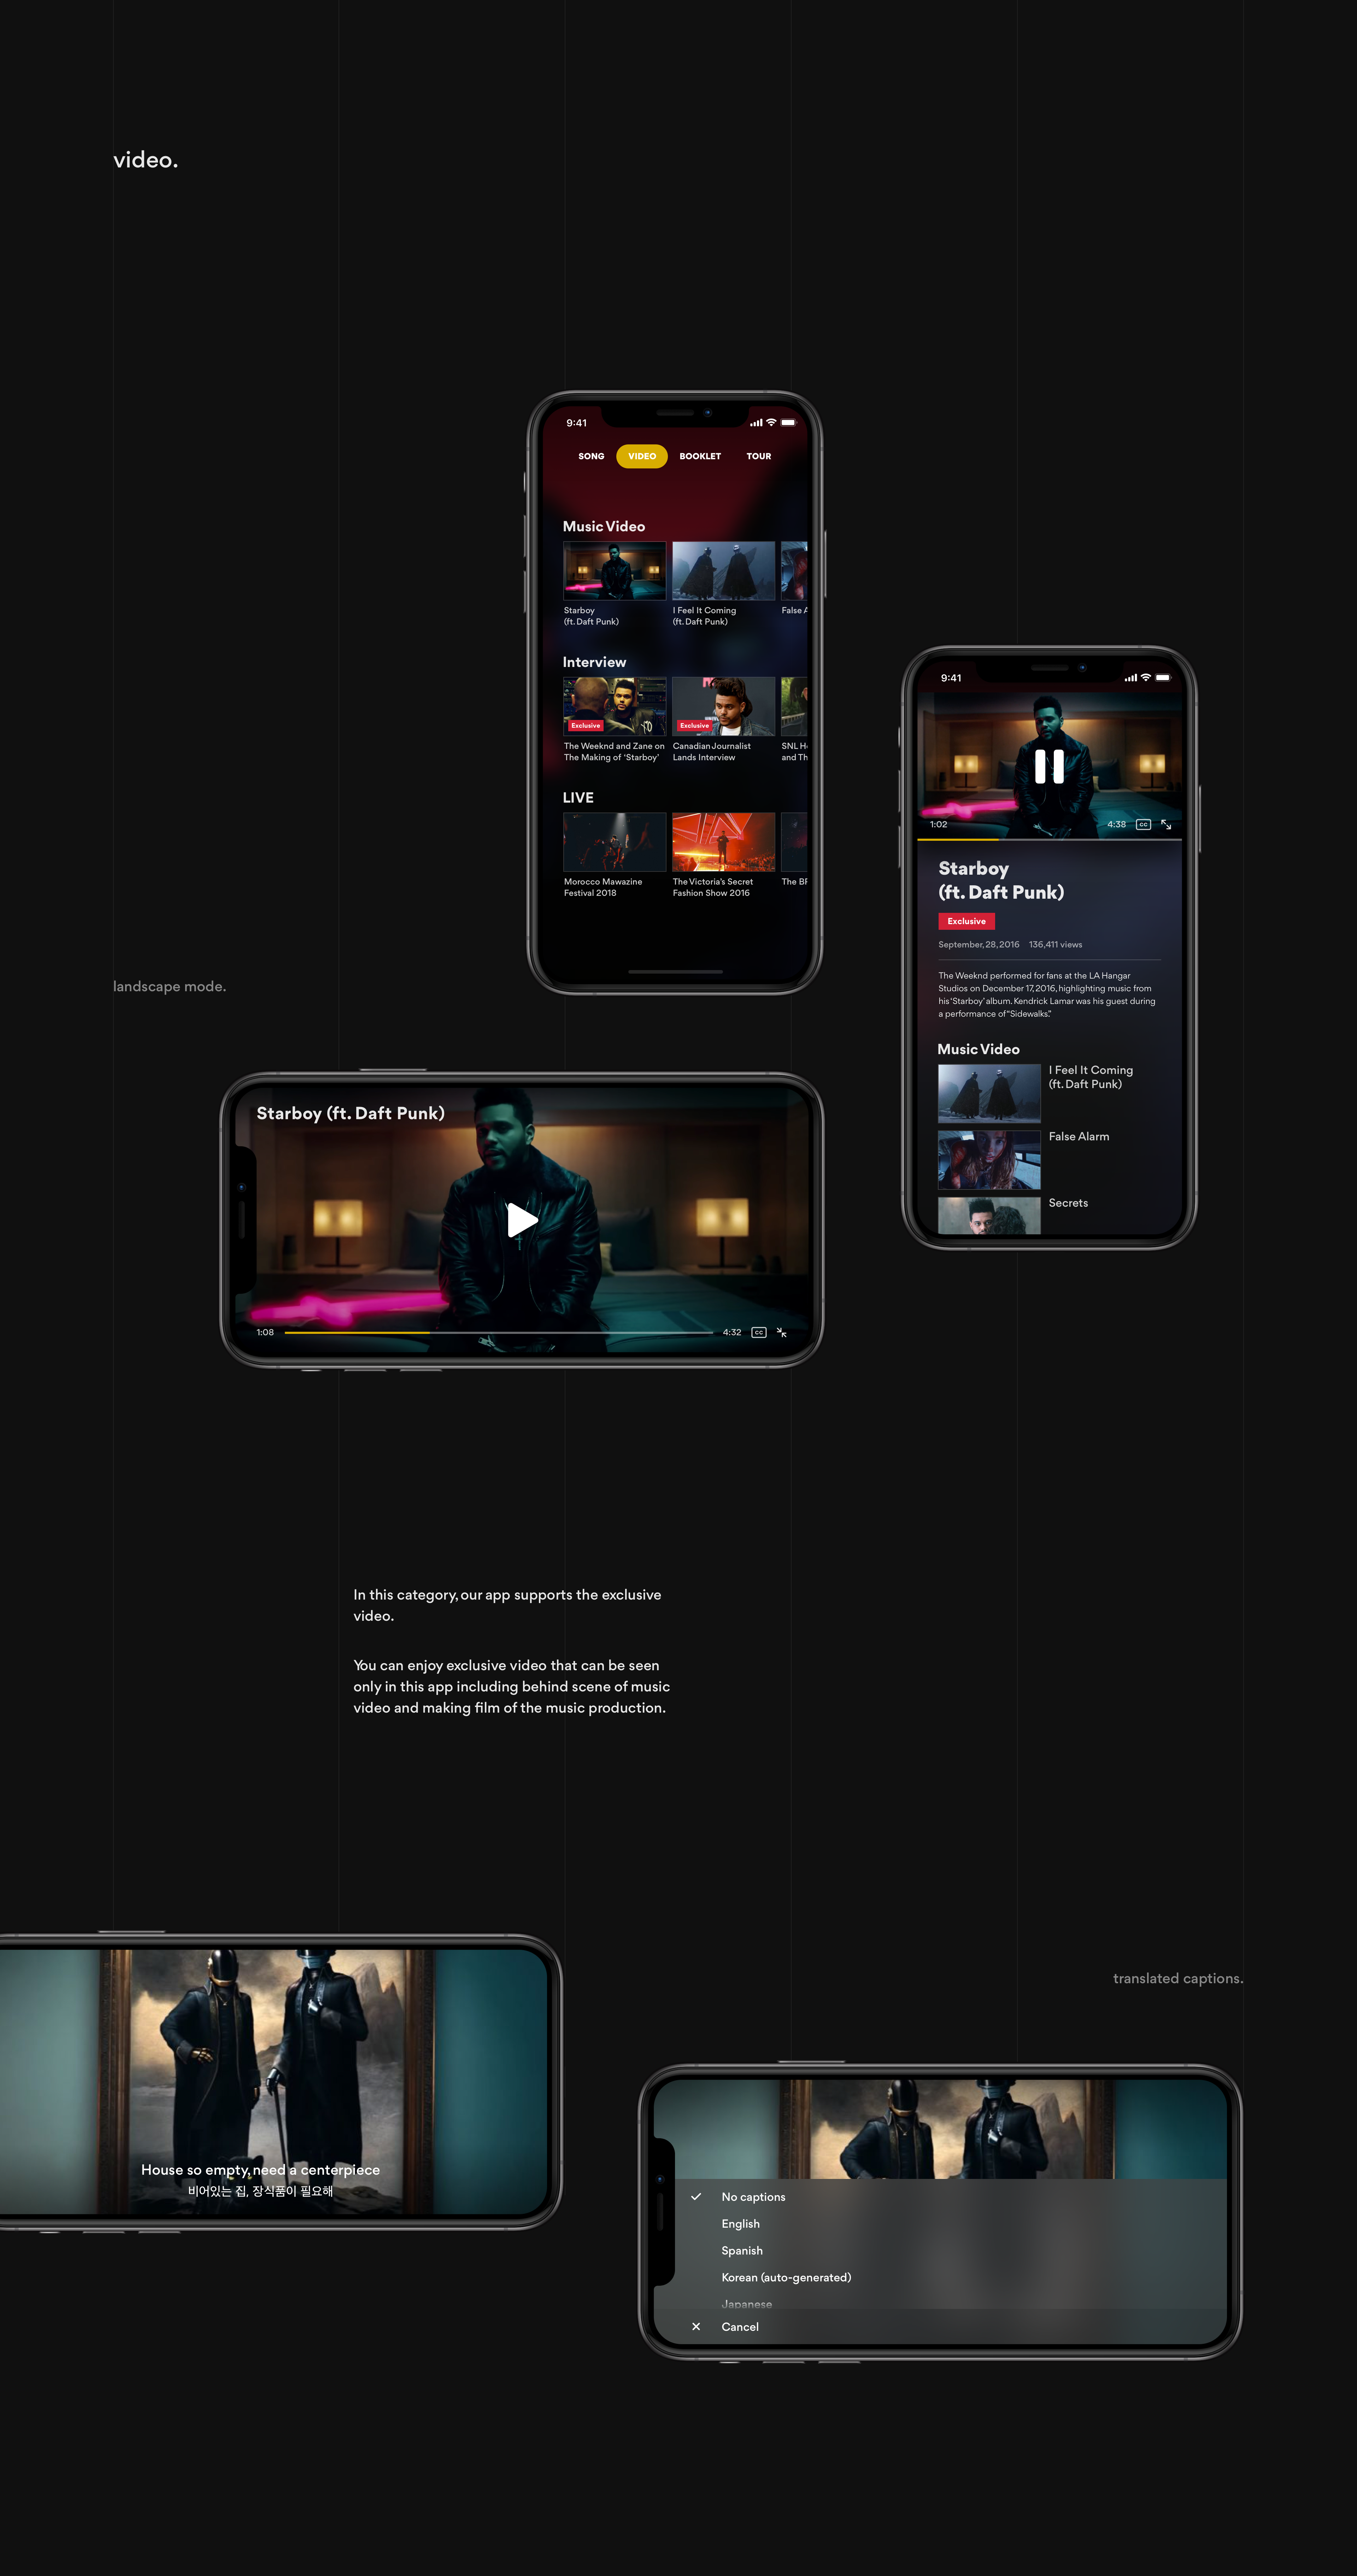Open the I Feel It Coming thumbnail
Viewport: 1357px width, 2576px height.
point(723,570)
